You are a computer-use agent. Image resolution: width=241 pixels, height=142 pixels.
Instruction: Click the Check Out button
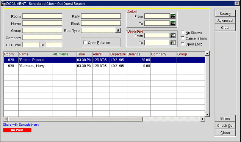pyautogui.click(x=225, y=126)
